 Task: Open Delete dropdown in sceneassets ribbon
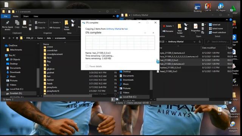[55, 23]
